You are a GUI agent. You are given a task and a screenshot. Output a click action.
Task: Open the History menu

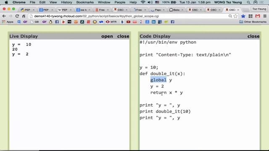pyautogui.click(x=66, y=3)
